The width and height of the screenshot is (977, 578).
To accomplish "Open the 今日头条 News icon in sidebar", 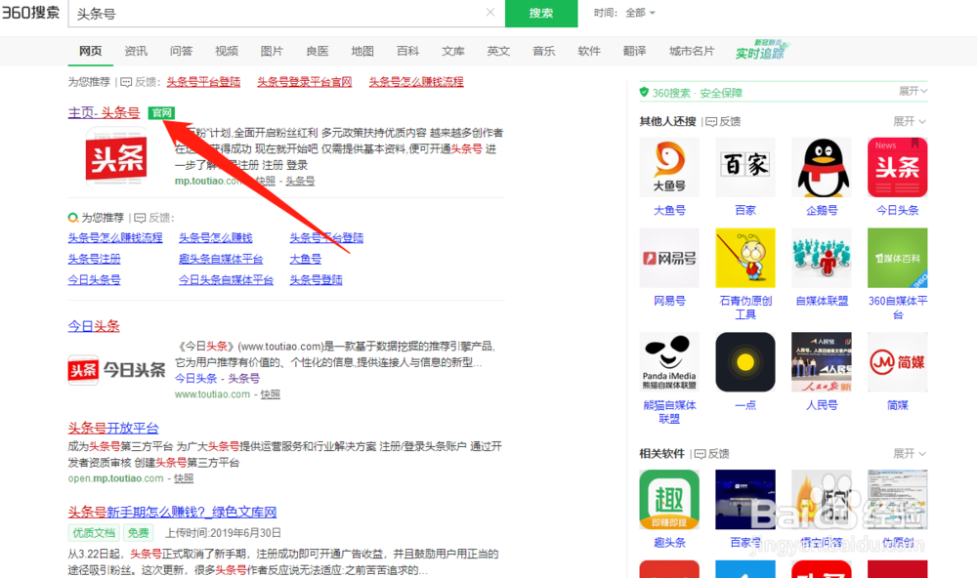I will coord(897,167).
